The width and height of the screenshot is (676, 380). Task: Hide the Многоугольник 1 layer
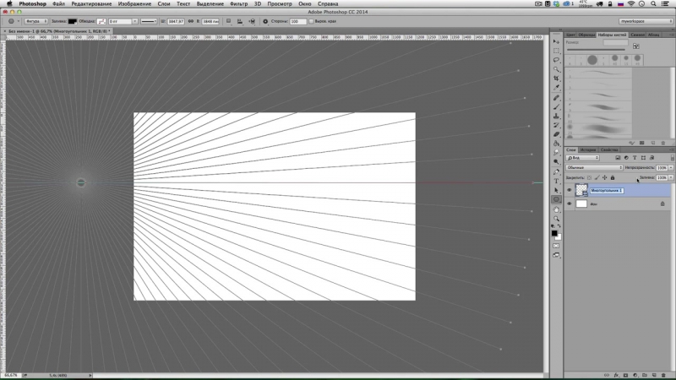(569, 190)
